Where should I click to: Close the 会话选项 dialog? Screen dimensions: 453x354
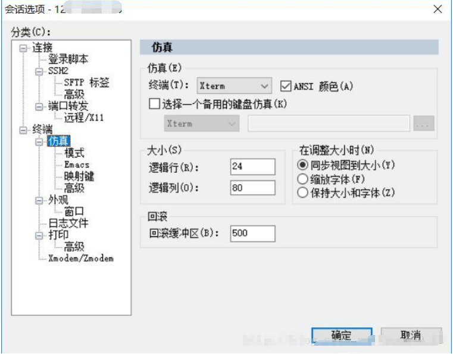[x=438, y=10]
